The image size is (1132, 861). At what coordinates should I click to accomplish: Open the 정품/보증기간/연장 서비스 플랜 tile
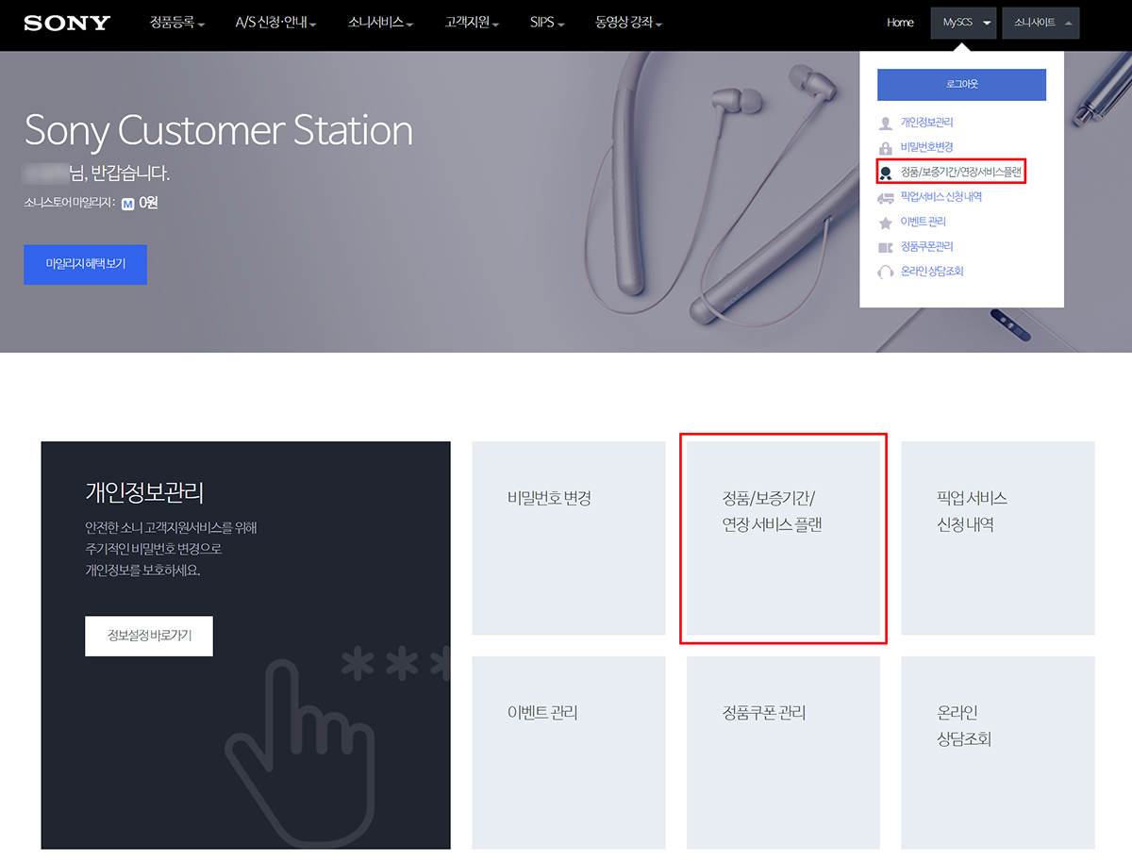[x=783, y=538]
